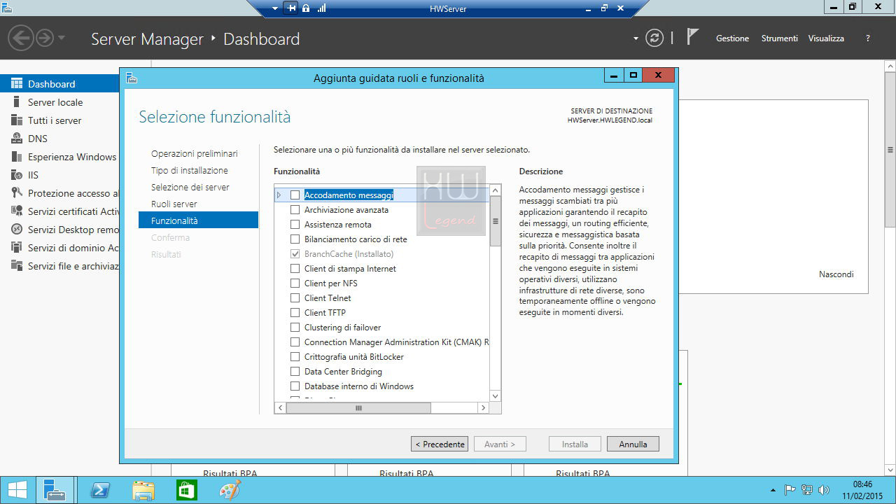
Task: Show hidden tray icons arrow
Action: coord(773,490)
